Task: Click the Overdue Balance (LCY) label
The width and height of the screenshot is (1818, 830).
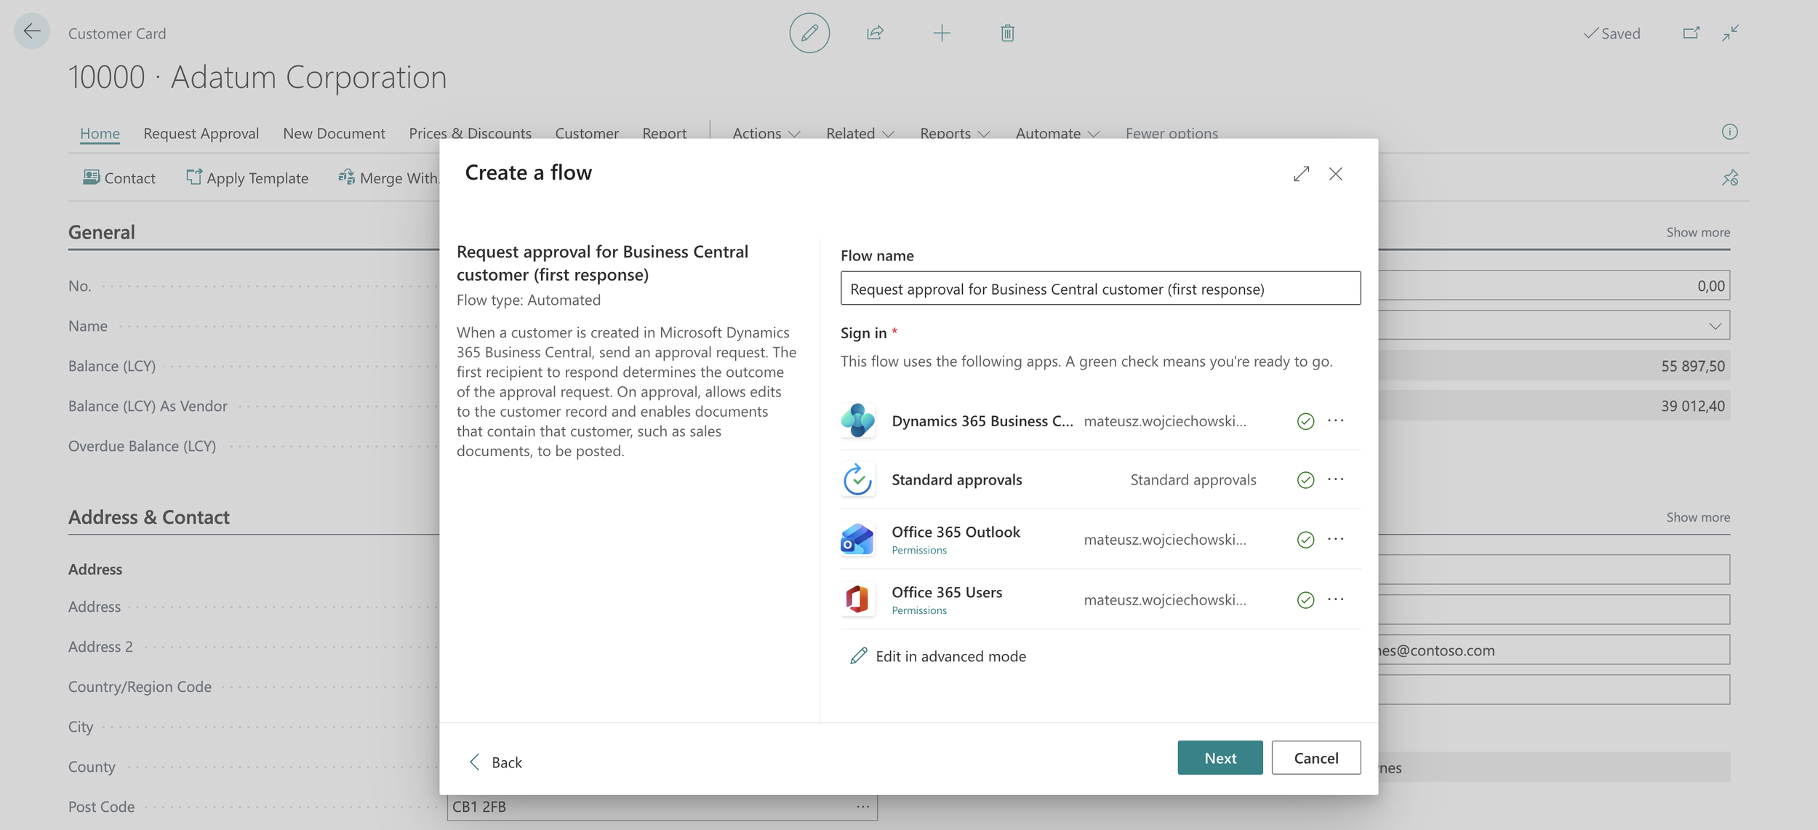Action: coord(142,446)
